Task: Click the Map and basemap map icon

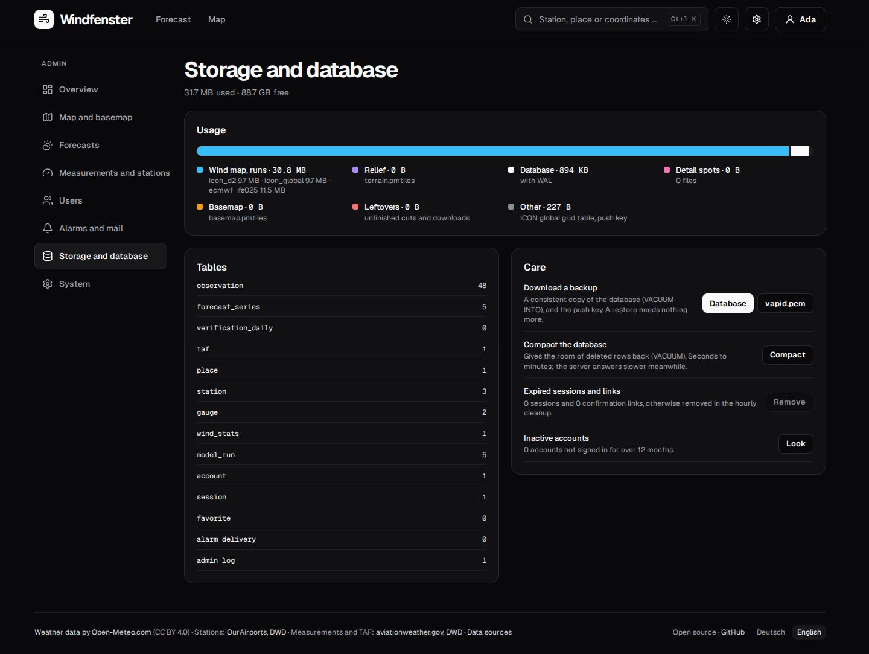Action: (48, 117)
